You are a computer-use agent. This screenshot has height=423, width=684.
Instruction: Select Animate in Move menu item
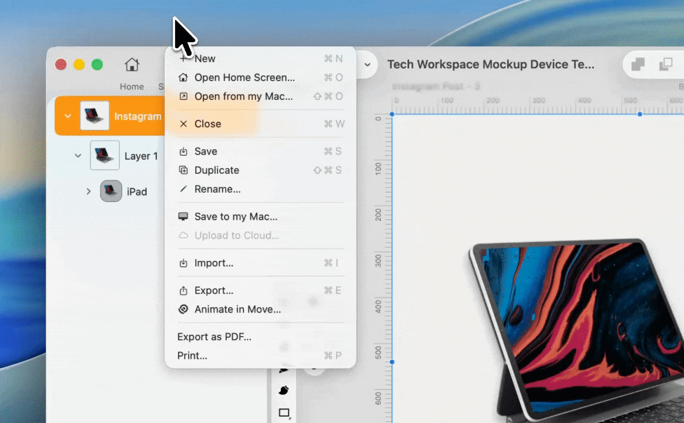point(237,310)
